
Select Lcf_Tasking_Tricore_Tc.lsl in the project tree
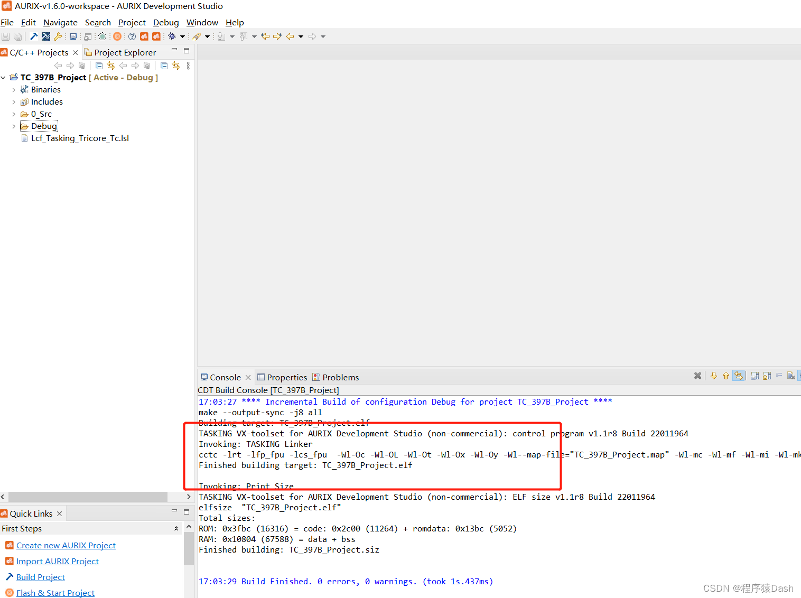tap(80, 138)
